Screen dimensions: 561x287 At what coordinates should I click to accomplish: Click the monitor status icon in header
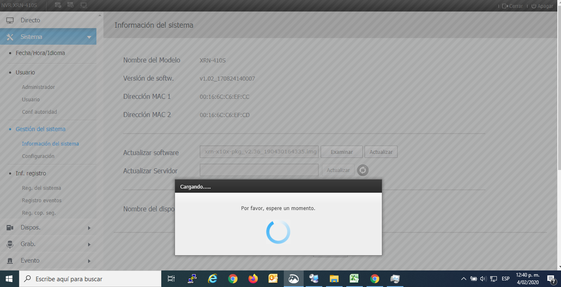point(84,5)
